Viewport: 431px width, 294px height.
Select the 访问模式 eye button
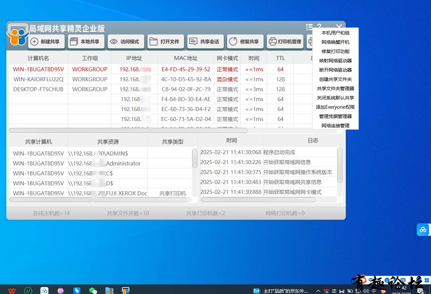pyautogui.click(x=126, y=41)
